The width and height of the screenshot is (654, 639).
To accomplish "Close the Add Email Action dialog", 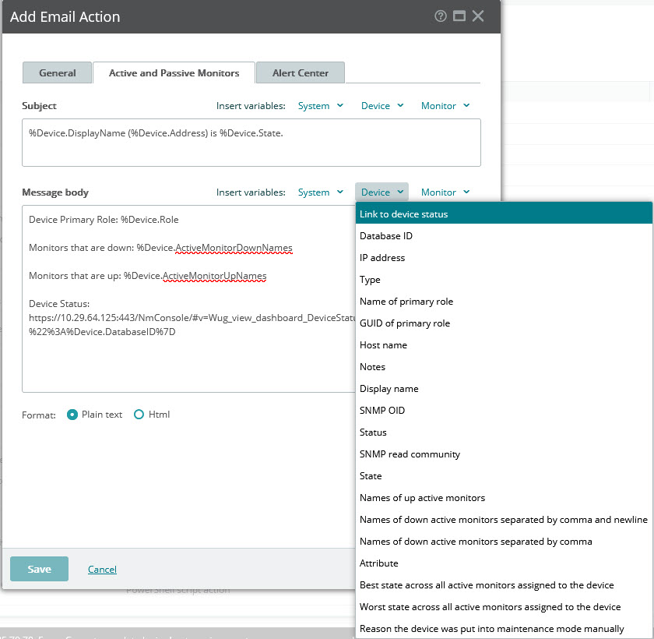I will (x=478, y=16).
